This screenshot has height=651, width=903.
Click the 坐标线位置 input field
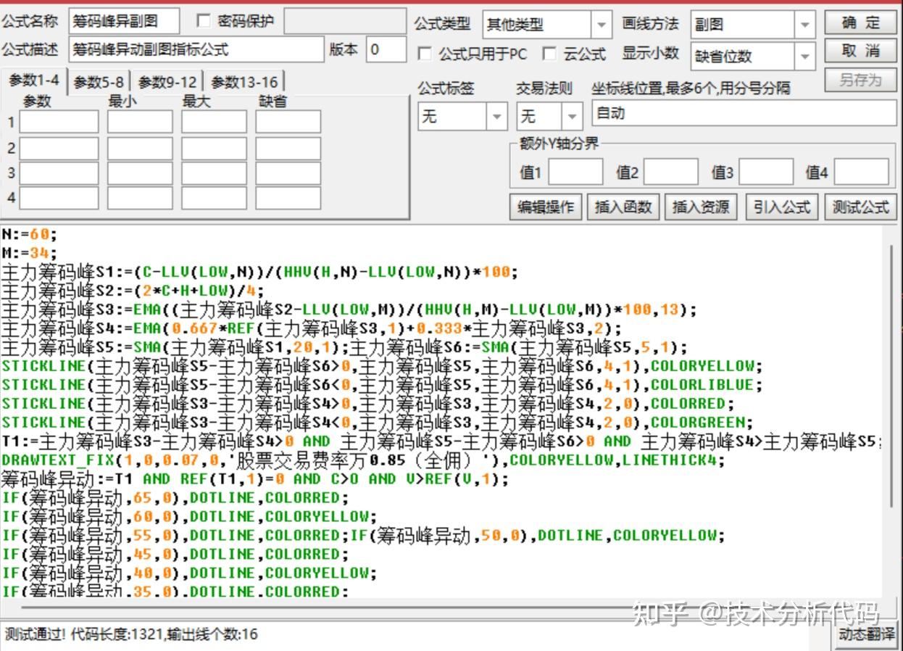tap(744, 113)
